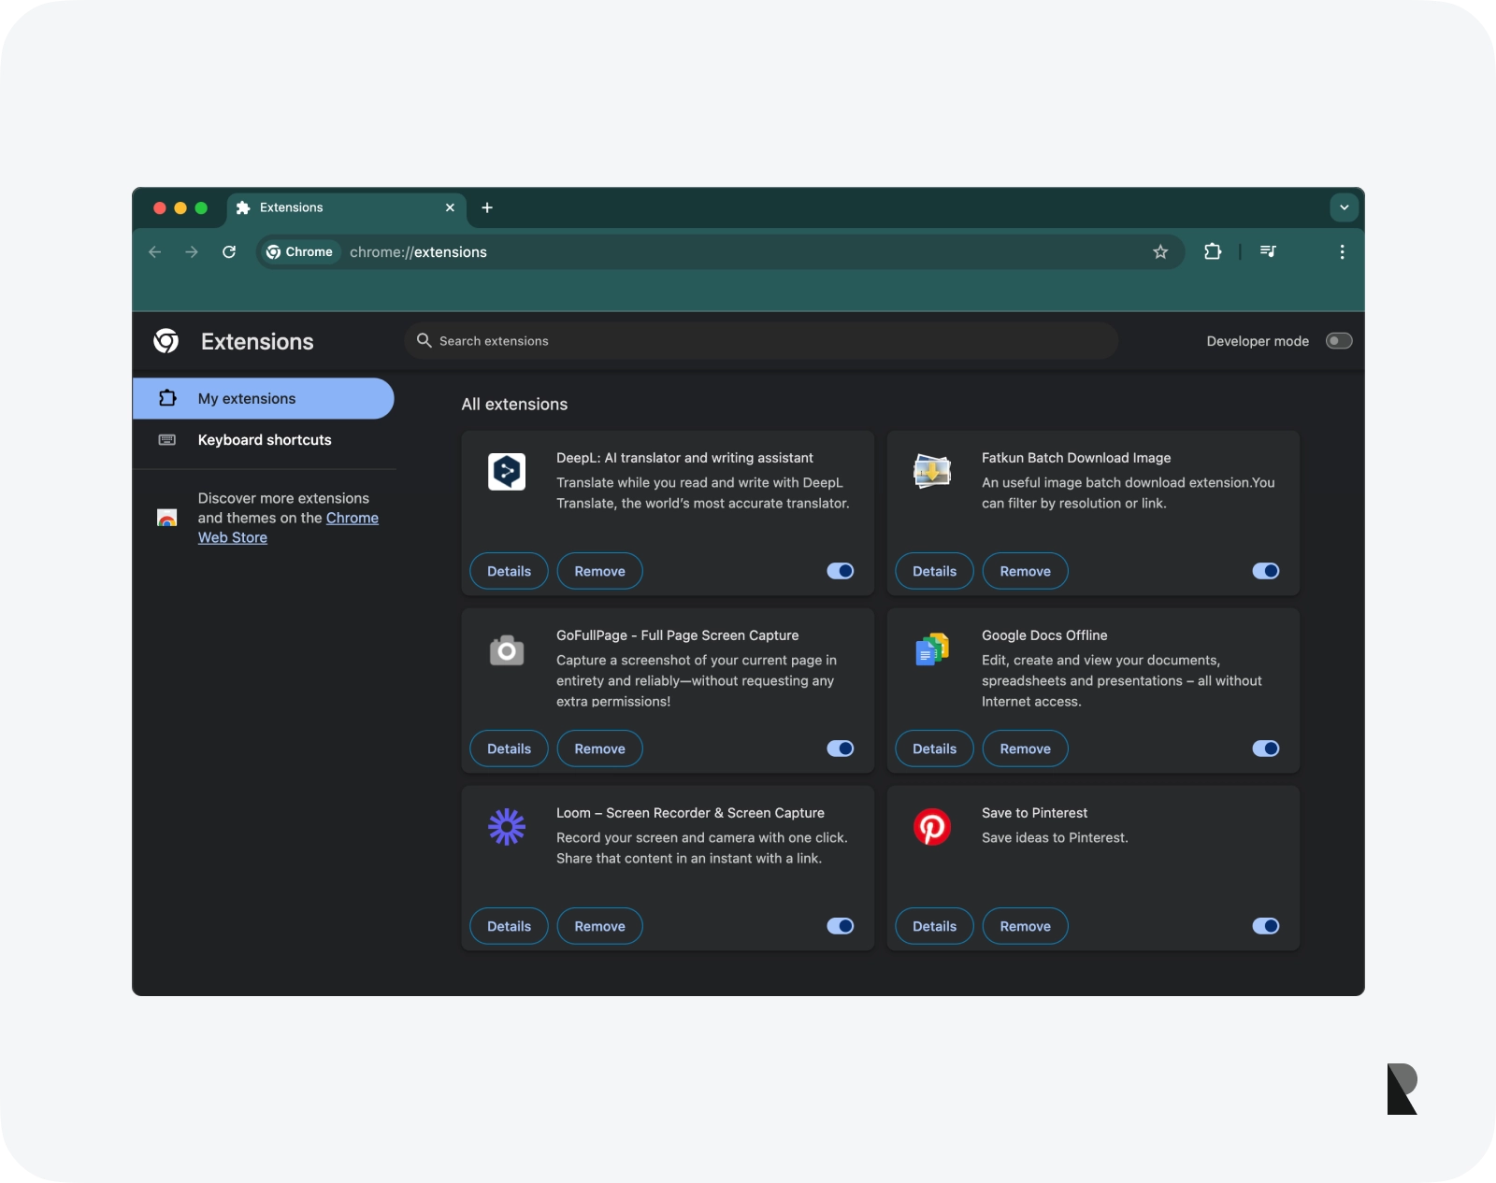The height and width of the screenshot is (1183, 1496).
Task: Click the Pinterest extension icon
Action: click(932, 827)
